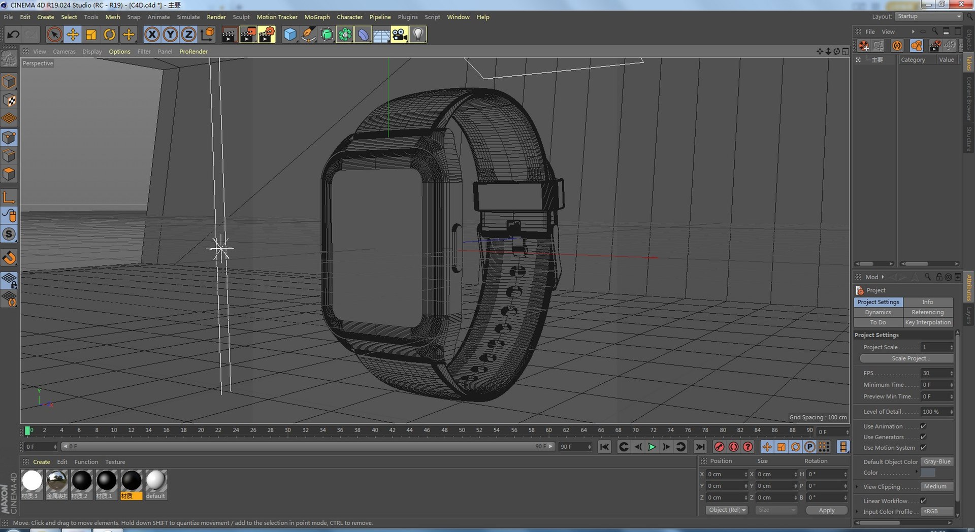Image resolution: width=975 pixels, height=532 pixels.
Task: Click the Record Active Objects button
Action: [x=719, y=447]
